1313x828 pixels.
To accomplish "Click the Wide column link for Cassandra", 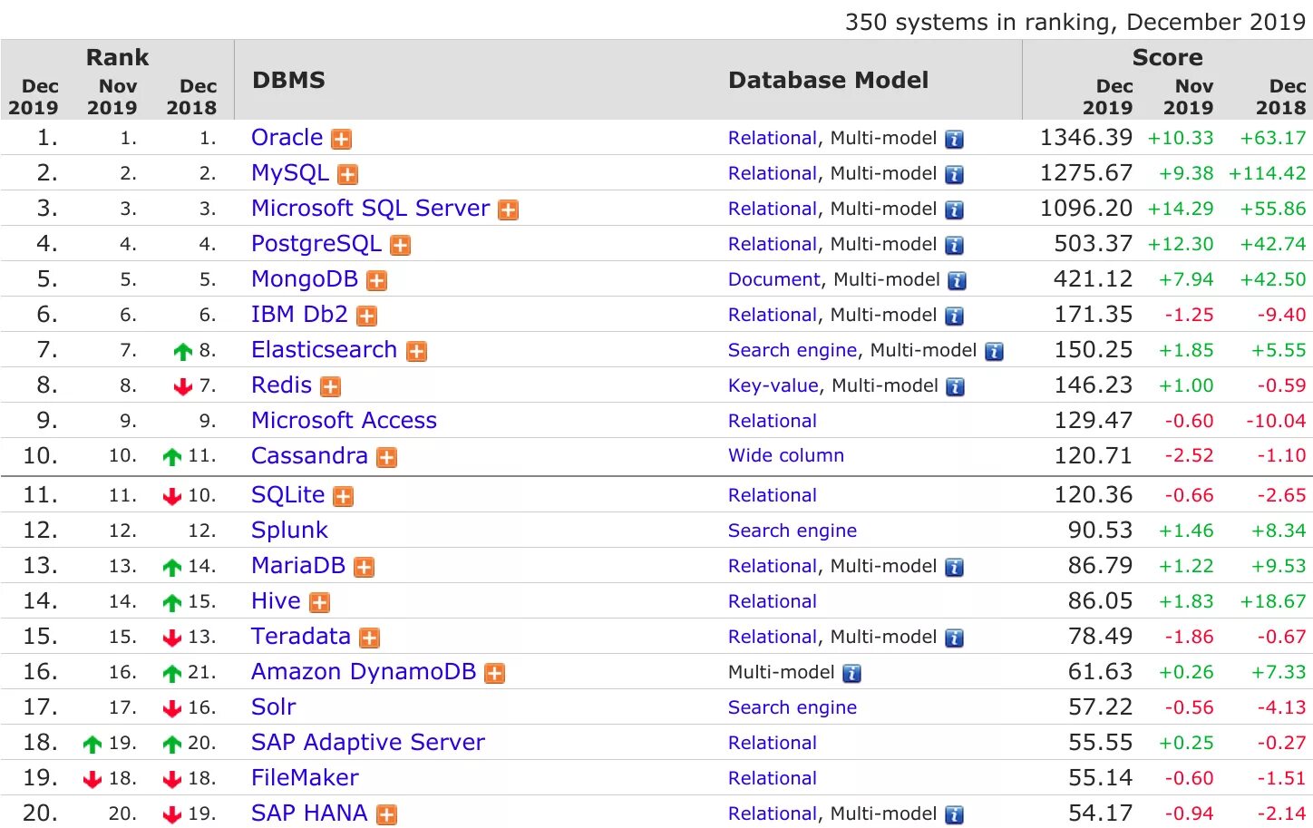I will point(786,456).
